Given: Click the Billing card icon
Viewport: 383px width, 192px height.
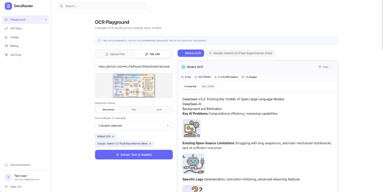Looking at the screenshot, I should (x=6, y=46).
